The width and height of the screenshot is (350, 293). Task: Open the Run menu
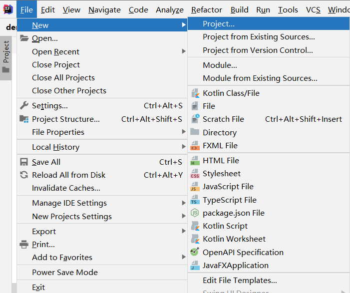pos(263,9)
